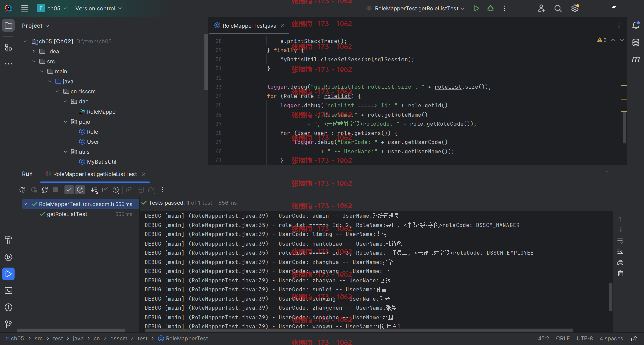Collapse the ch05 root tree node
This screenshot has height=345, width=644.
pos(25,41)
